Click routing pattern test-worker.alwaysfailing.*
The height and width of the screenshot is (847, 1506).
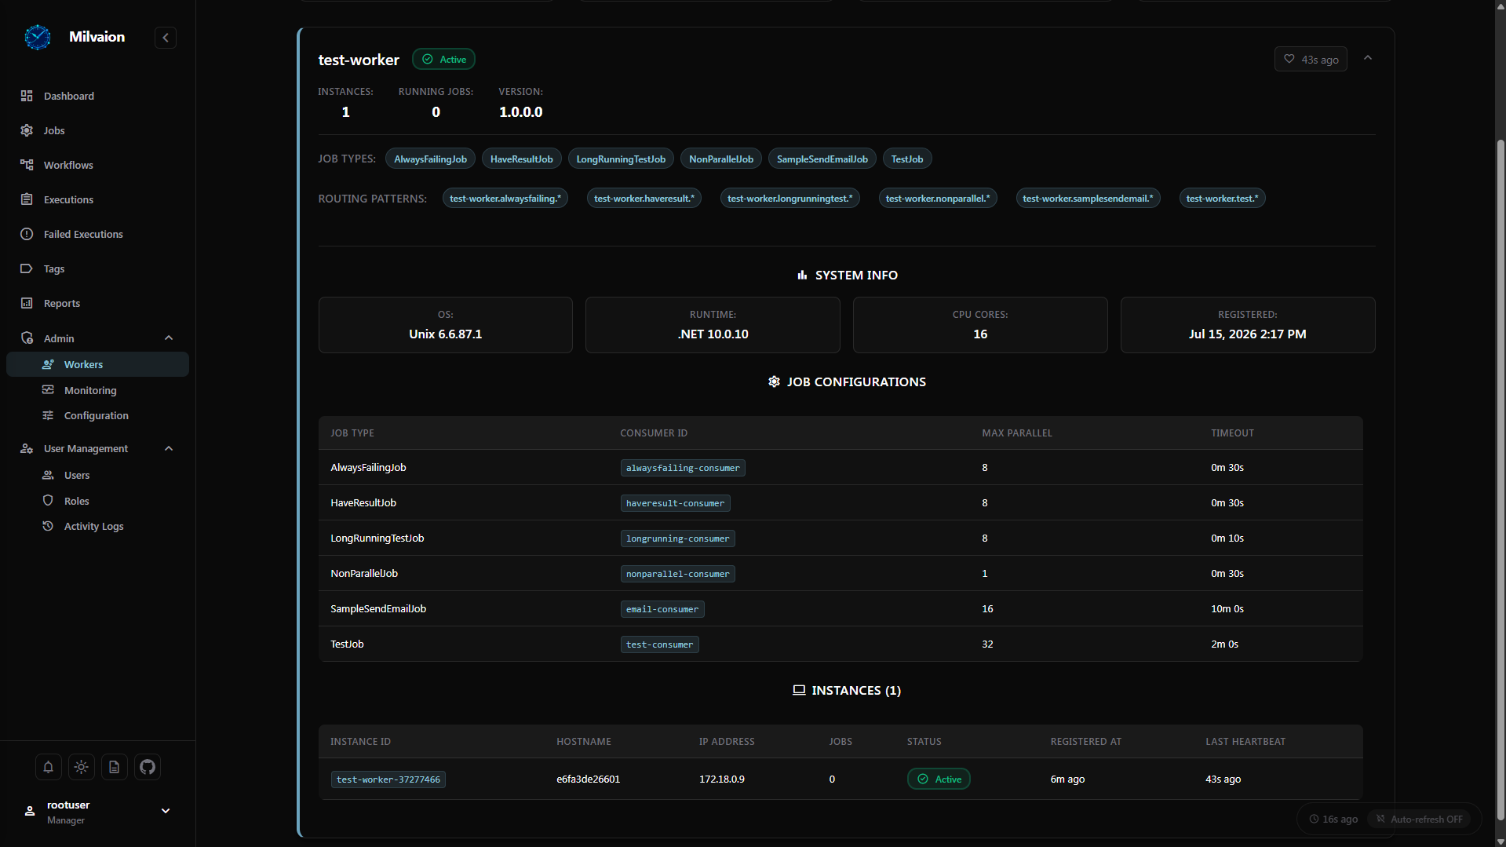point(505,199)
